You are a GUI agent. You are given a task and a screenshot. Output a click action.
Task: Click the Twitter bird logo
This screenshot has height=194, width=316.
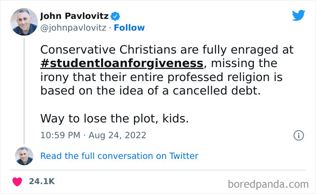coord(298,16)
